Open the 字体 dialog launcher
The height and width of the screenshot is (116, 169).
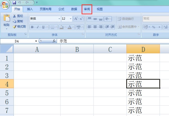83,34
